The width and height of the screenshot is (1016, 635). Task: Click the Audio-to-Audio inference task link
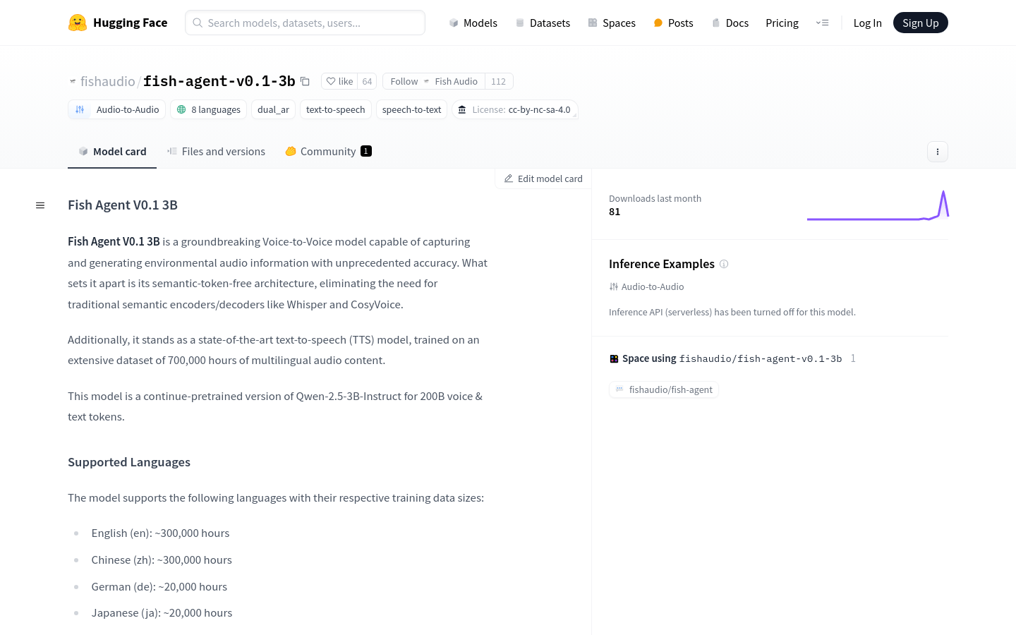point(646,286)
